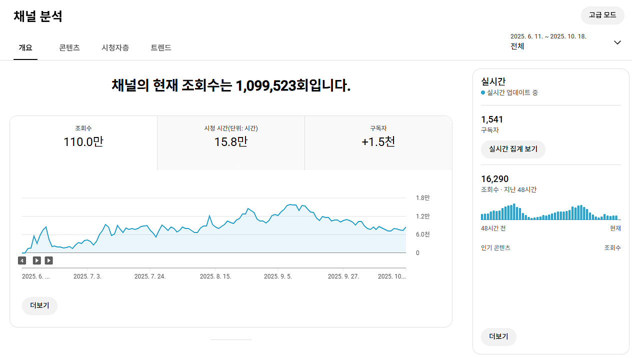
Task: Select the 개요 tab
Action: click(x=25, y=48)
